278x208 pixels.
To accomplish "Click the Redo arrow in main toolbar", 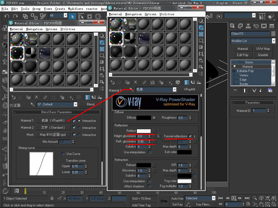I will pyautogui.click(x=16, y=16).
